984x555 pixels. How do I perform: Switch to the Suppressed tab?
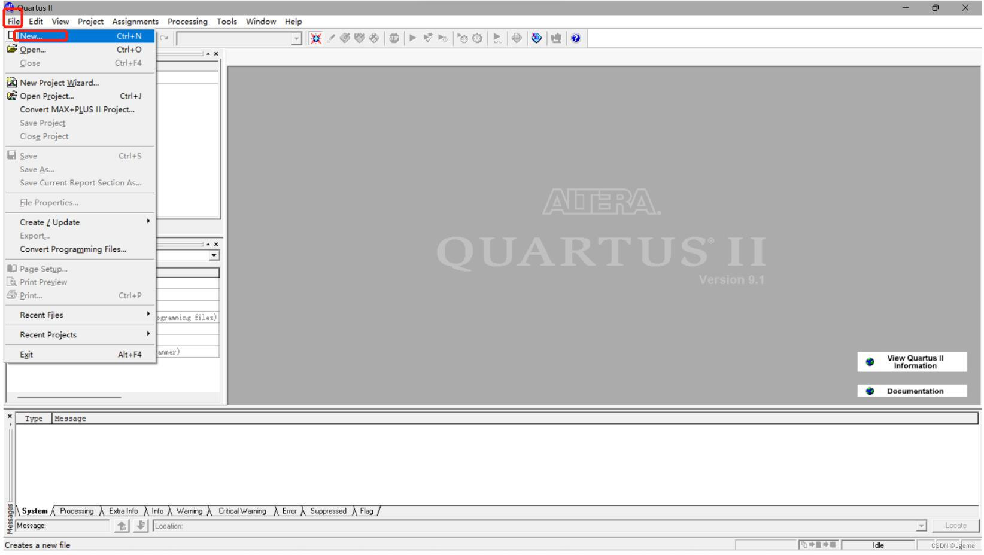coord(328,511)
